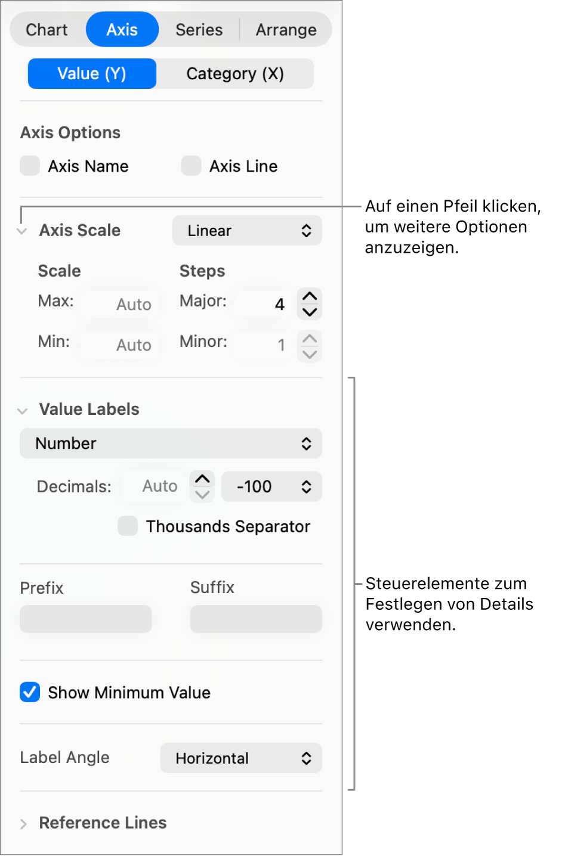
Task: Click the Prefix text field
Action: 86,619
